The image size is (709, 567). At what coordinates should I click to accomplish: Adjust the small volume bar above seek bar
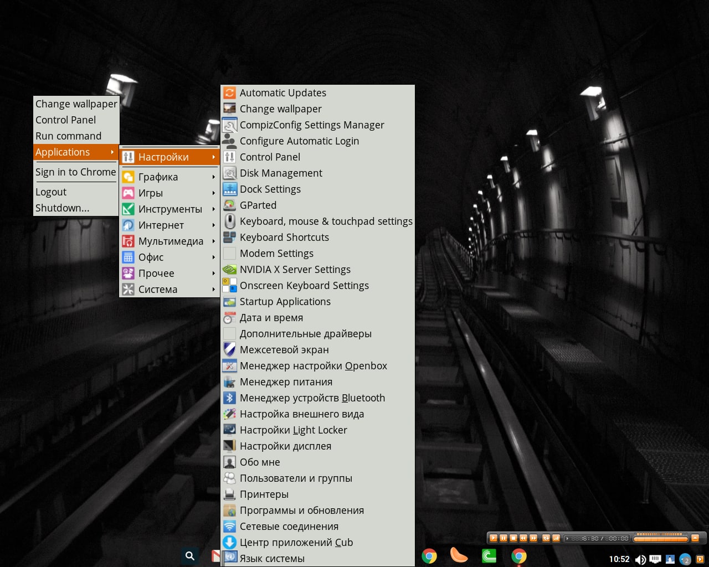661,534
